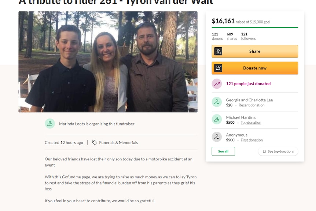Click the 121 donors count
This screenshot has width=316, height=211.
click(x=217, y=36)
